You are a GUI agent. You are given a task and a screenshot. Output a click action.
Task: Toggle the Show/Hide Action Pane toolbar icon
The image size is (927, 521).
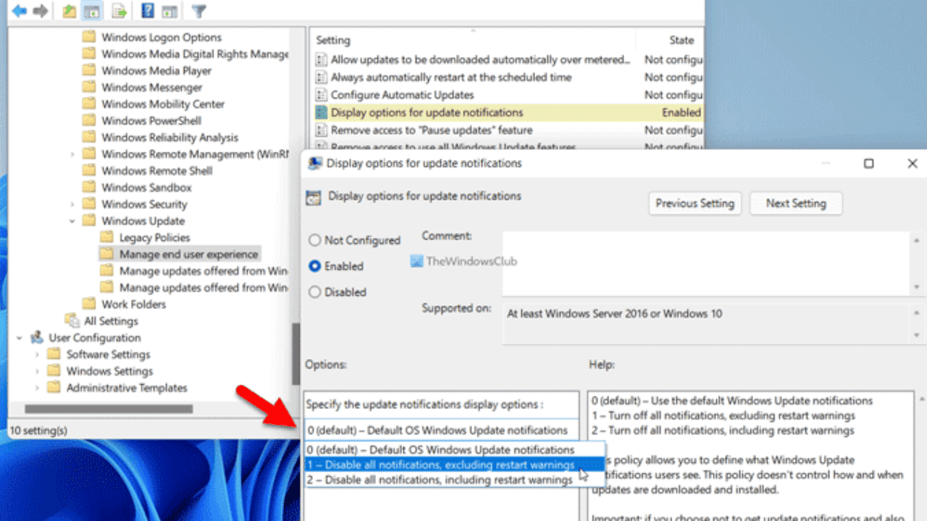click(169, 11)
